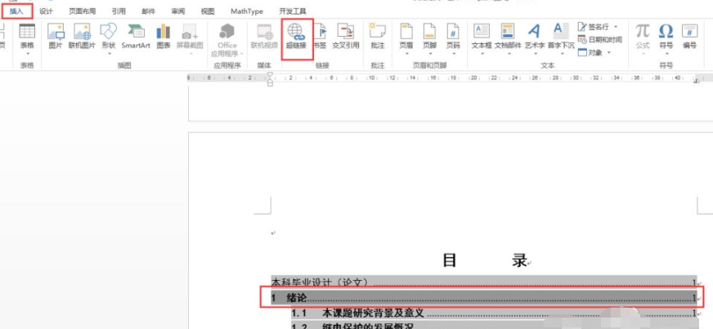713x329 pixels.
Task: Open the dropdown arrow under 页码
Action: point(453,54)
